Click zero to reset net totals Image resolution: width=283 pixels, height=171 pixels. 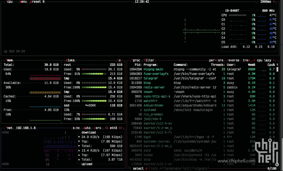click(98, 128)
